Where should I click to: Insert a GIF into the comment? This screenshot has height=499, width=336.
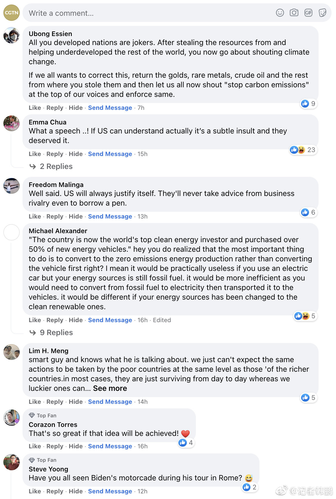click(308, 13)
